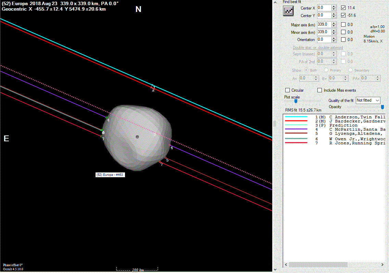Tick the Circular checkbox
Screen dimensions: 389x273
click(x=288, y=90)
